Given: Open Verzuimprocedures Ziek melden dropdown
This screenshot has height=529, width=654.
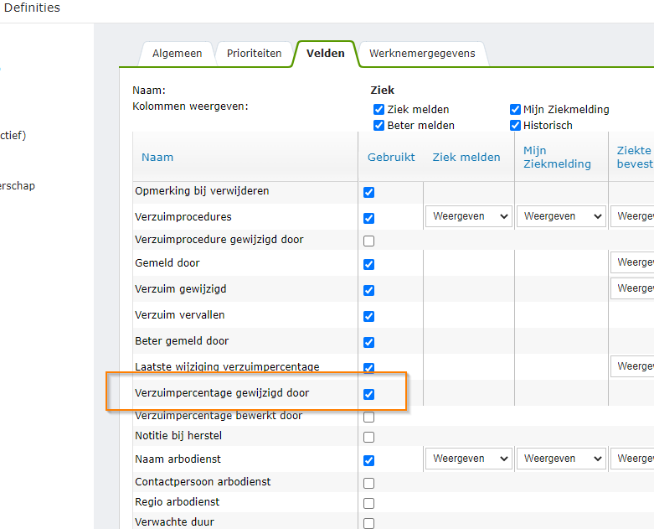Looking at the screenshot, I should [x=469, y=216].
